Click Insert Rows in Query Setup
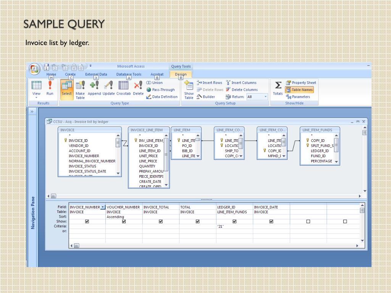Image resolution: width=391 pixels, height=293 pixels. tap(209, 83)
